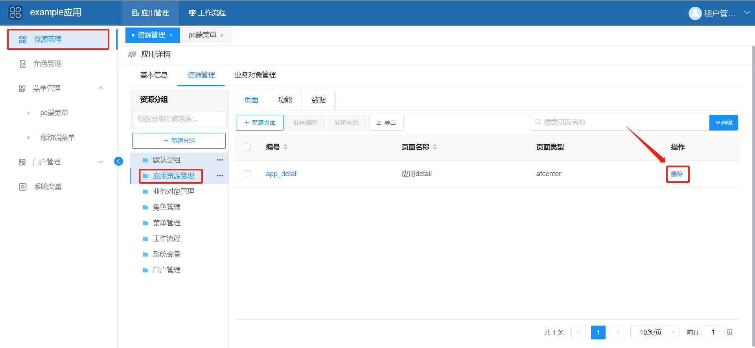This screenshot has height=348, width=755.
Task: Check the app_detail row checkbox
Action: pyautogui.click(x=247, y=174)
